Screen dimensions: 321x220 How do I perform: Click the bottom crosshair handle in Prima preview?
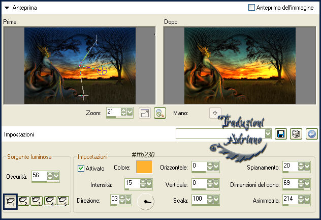click(83, 95)
